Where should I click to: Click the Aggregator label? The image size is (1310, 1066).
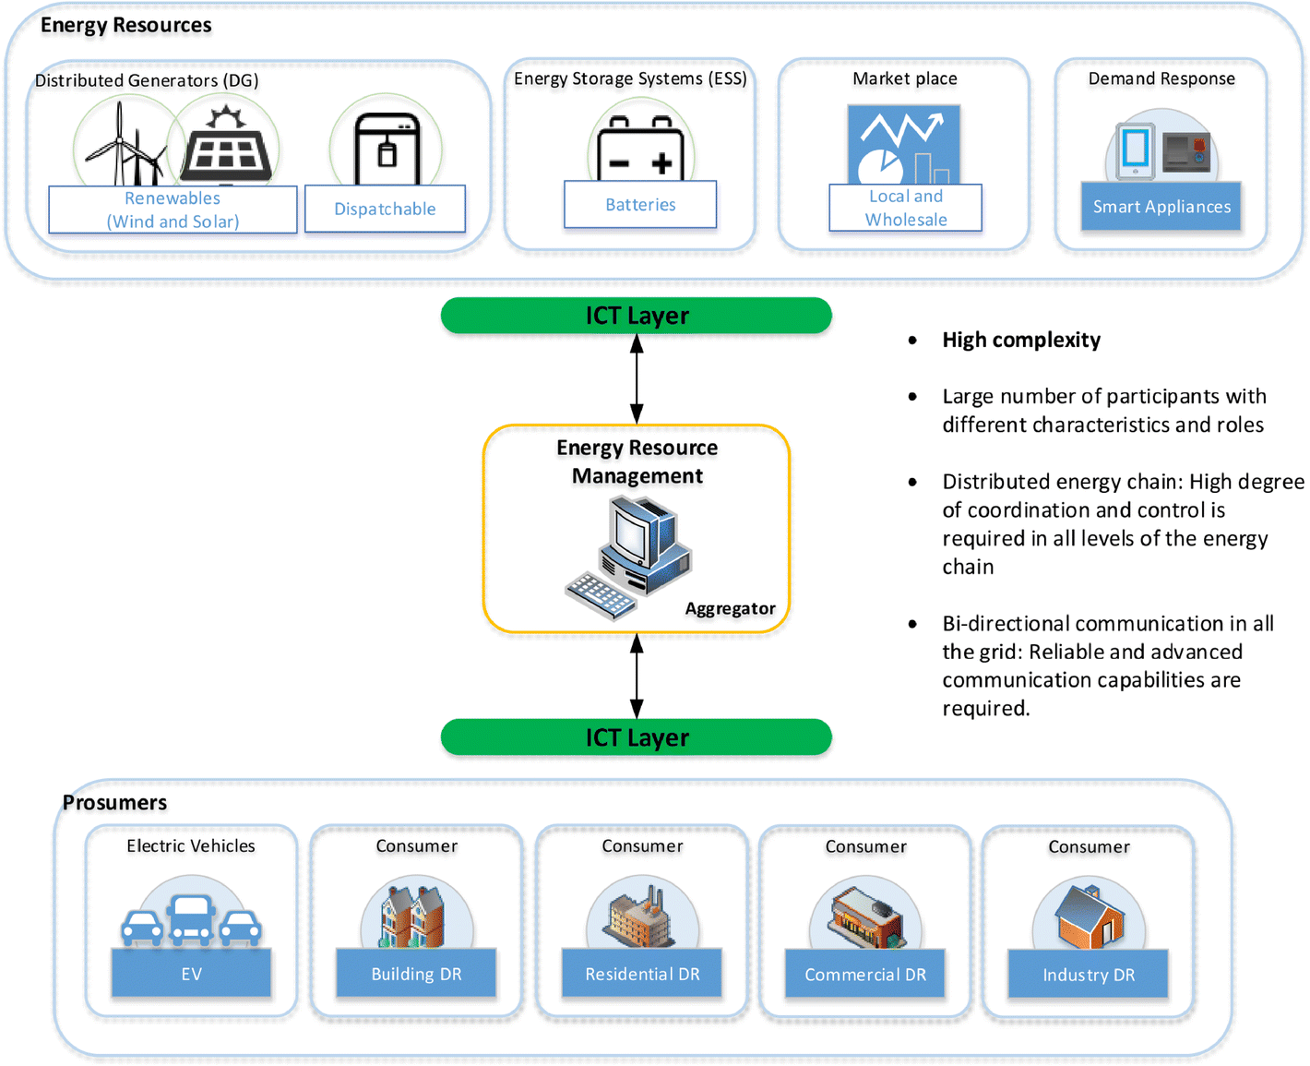pos(731,608)
